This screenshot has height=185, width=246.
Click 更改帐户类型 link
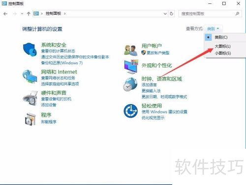click(158, 53)
